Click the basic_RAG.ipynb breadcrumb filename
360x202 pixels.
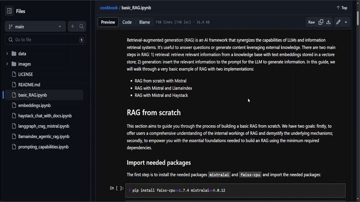point(136,8)
